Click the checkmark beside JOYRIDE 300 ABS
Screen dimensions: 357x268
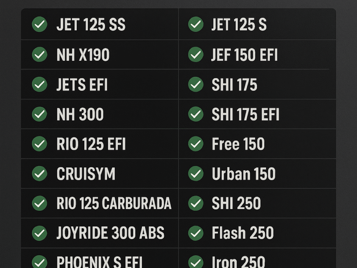coord(40,233)
